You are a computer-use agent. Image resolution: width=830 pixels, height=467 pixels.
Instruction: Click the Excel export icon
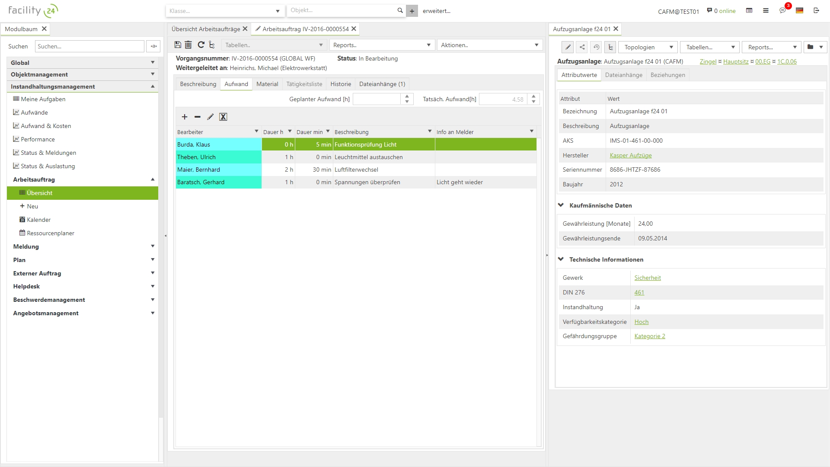(x=223, y=117)
